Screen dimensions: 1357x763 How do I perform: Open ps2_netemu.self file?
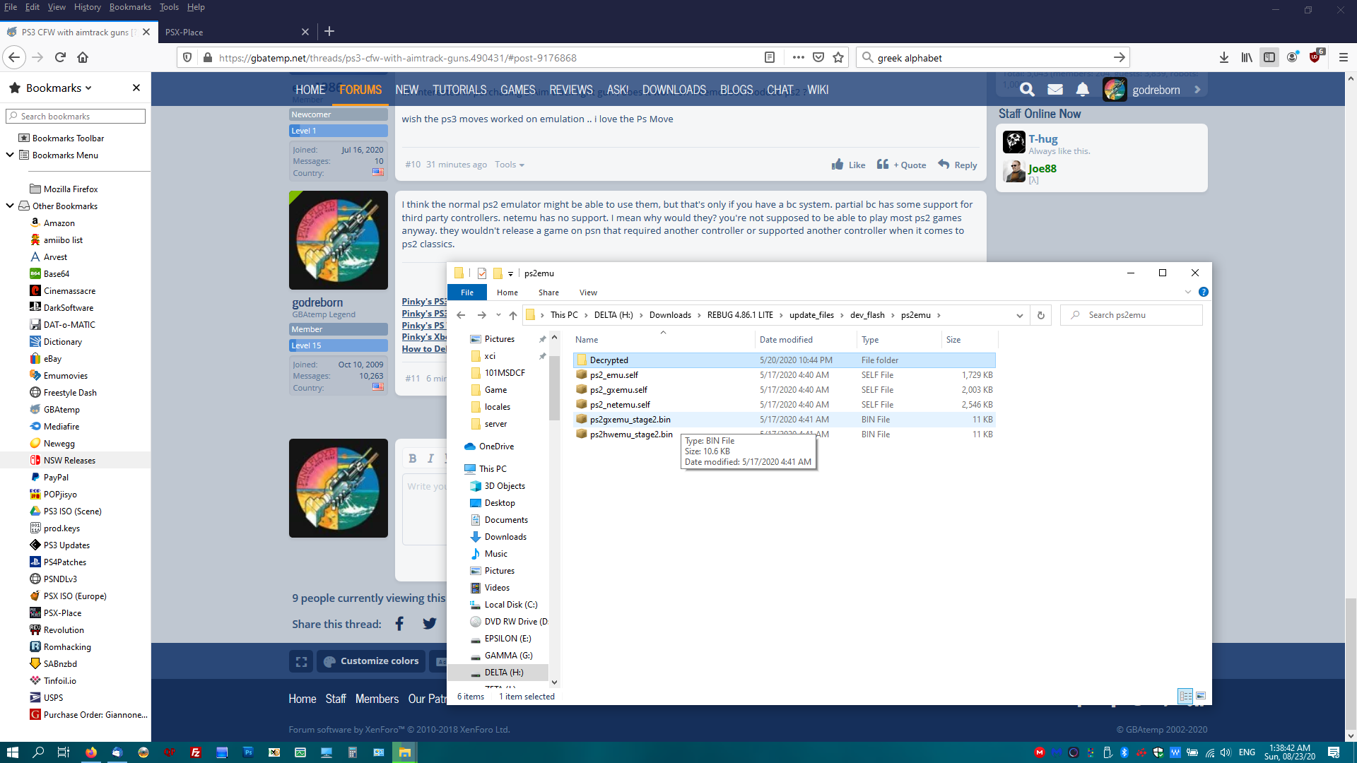click(620, 405)
